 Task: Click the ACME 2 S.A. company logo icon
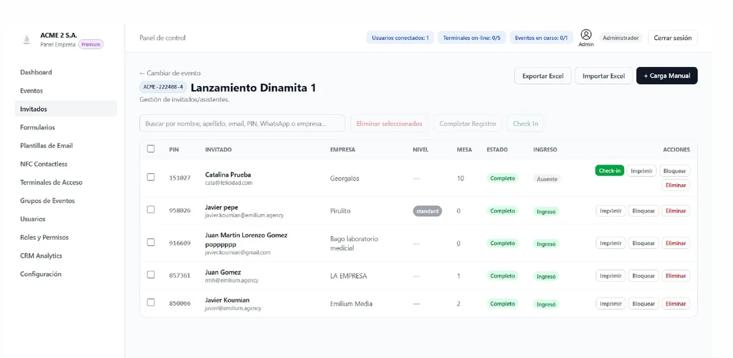point(26,40)
